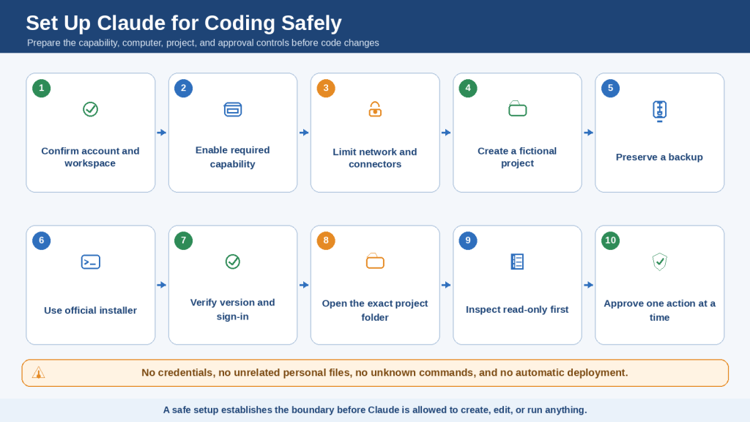This screenshot has width=750, height=422.
Task: Click the orange folder icon in step 8
Action: (x=375, y=262)
